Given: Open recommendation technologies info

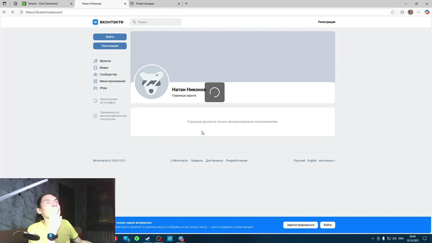Looking at the screenshot, I should pyautogui.click(x=110, y=116).
